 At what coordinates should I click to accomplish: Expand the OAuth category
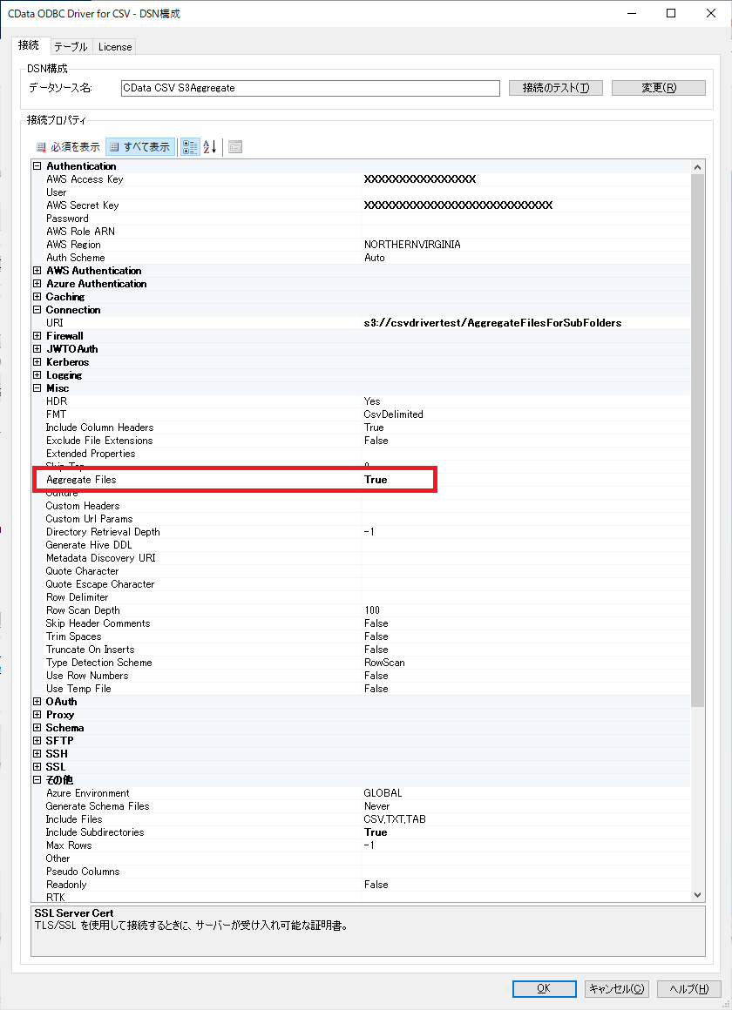(37, 702)
